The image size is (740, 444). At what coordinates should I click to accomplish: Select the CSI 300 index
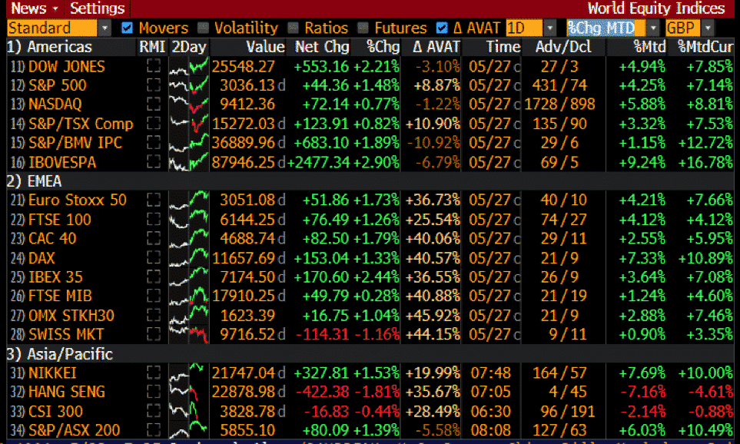[x=55, y=411]
